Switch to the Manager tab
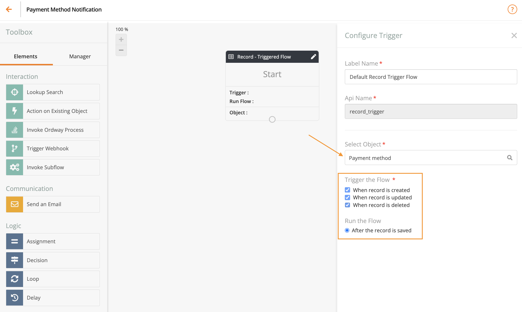Image resolution: width=522 pixels, height=312 pixels. point(80,56)
